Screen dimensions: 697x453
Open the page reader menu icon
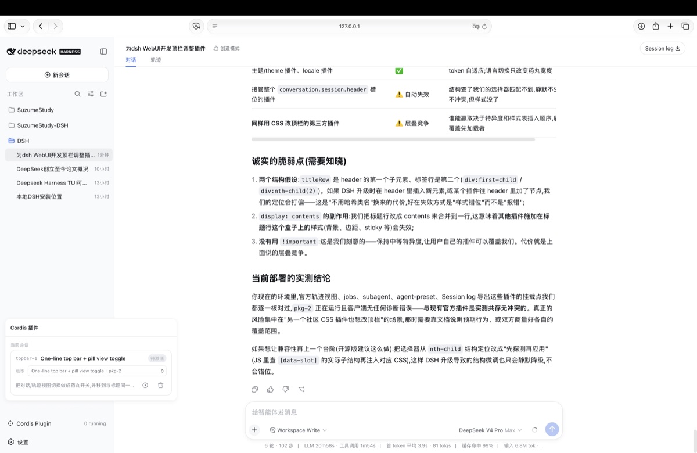(215, 26)
